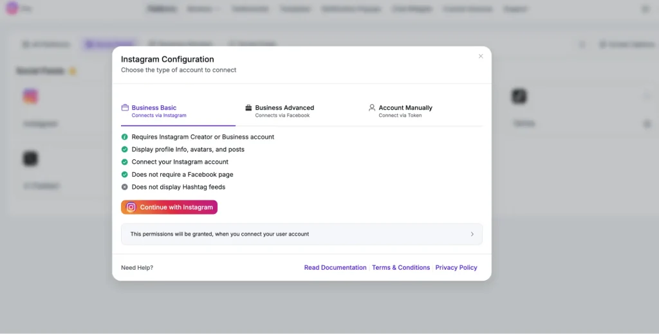Click the TikTok icon in background page

[x=519, y=96]
